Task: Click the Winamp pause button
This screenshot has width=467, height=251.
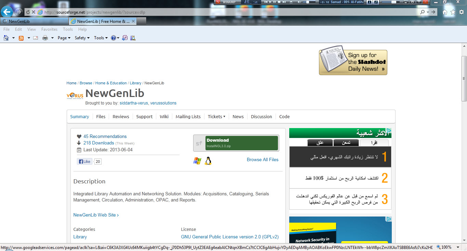Action: click(275, 2)
